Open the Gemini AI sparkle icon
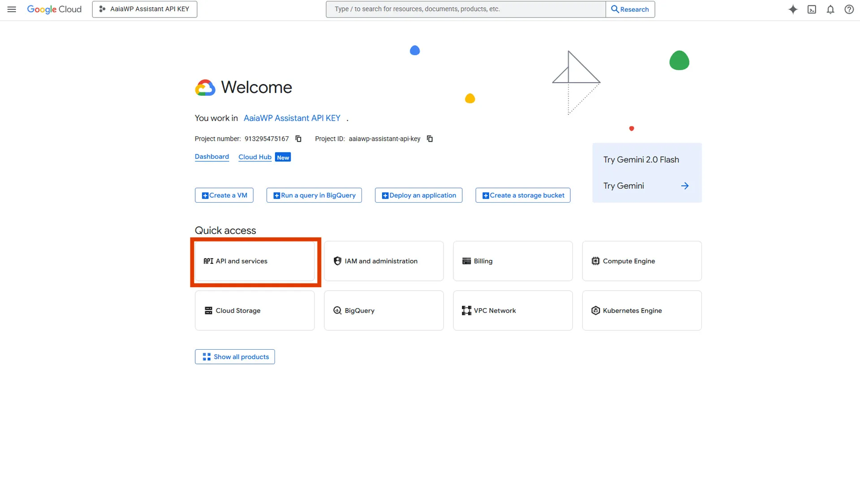The height and width of the screenshot is (483, 860). tap(793, 9)
